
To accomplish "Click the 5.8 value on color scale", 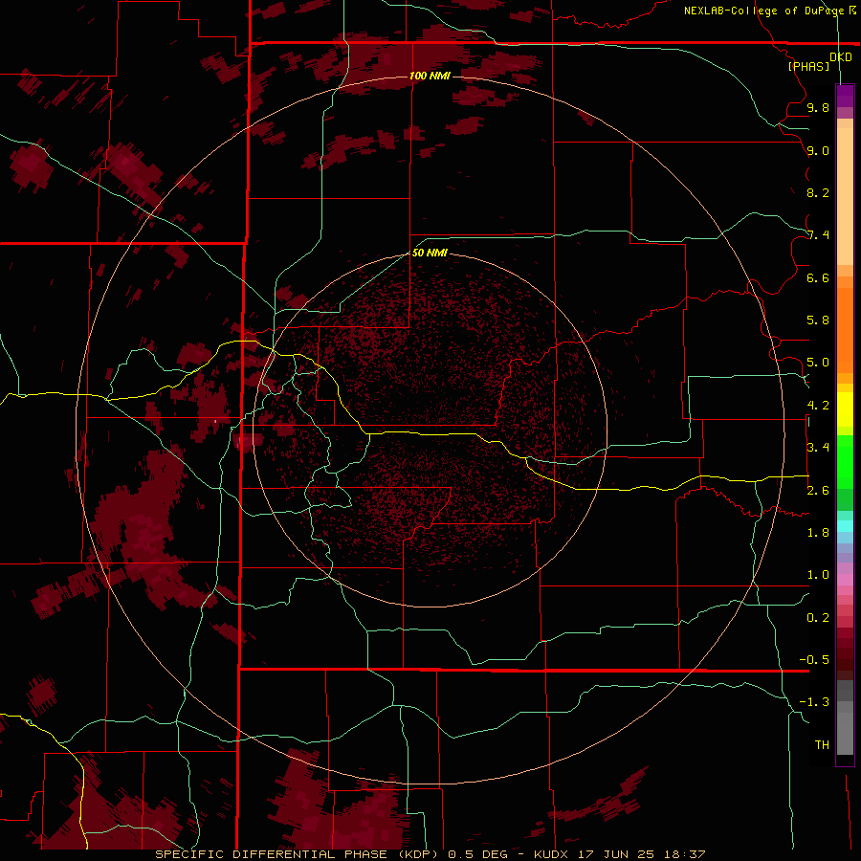I will click(x=818, y=320).
